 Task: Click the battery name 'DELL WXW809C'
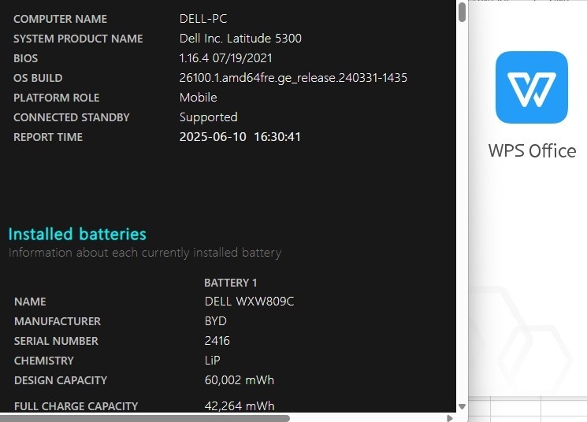pyautogui.click(x=249, y=302)
